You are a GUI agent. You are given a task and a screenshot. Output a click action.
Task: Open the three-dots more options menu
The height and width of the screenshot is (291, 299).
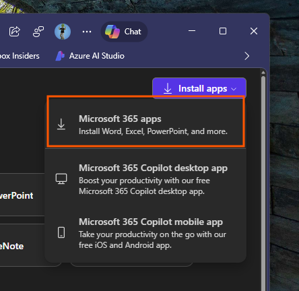click(87, 32)
